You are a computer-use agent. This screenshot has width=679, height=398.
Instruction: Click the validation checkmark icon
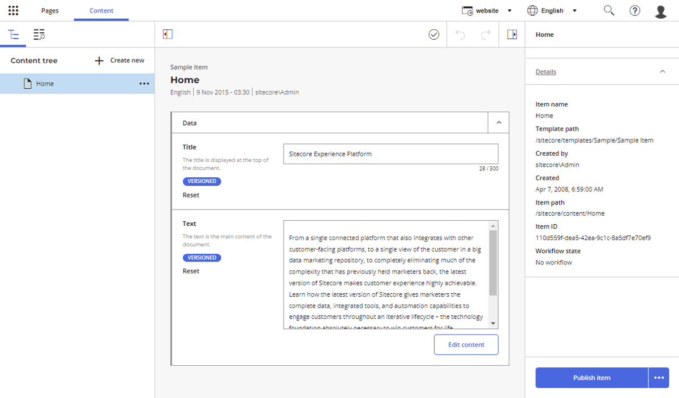(434, 35)
